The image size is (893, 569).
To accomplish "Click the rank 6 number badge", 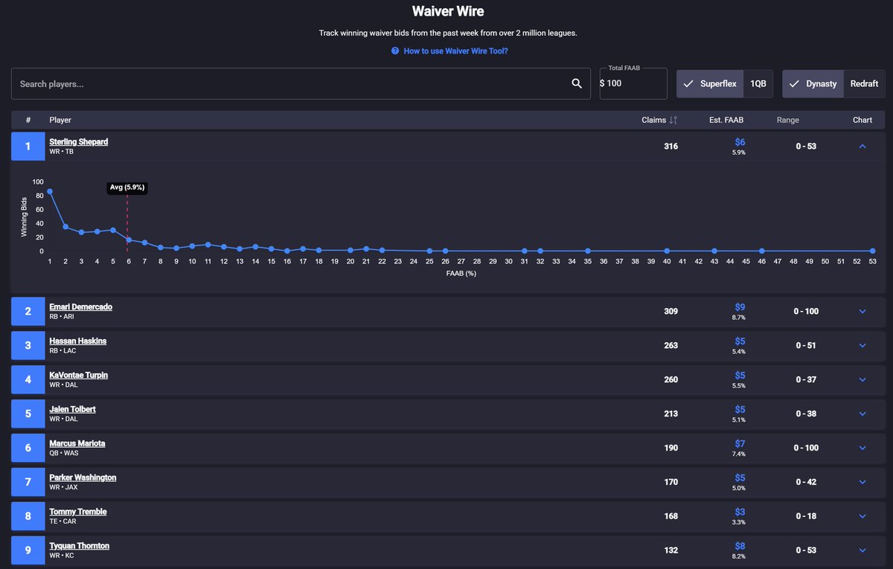I will (x=28, y=449).
